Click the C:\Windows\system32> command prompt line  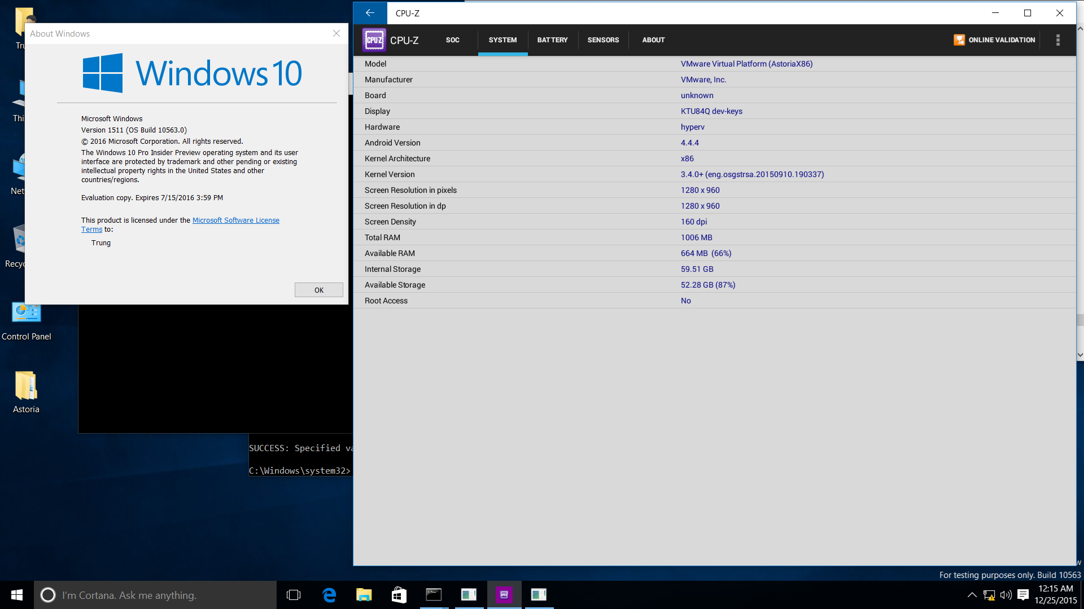(300, 471)
